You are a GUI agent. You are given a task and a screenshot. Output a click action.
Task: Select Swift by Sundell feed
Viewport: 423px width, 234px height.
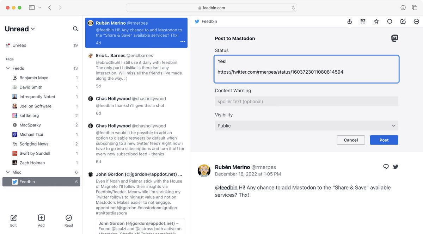pos(41,154)
